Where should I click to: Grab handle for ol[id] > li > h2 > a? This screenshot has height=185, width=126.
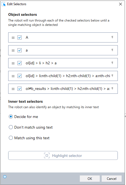[13, 63]
